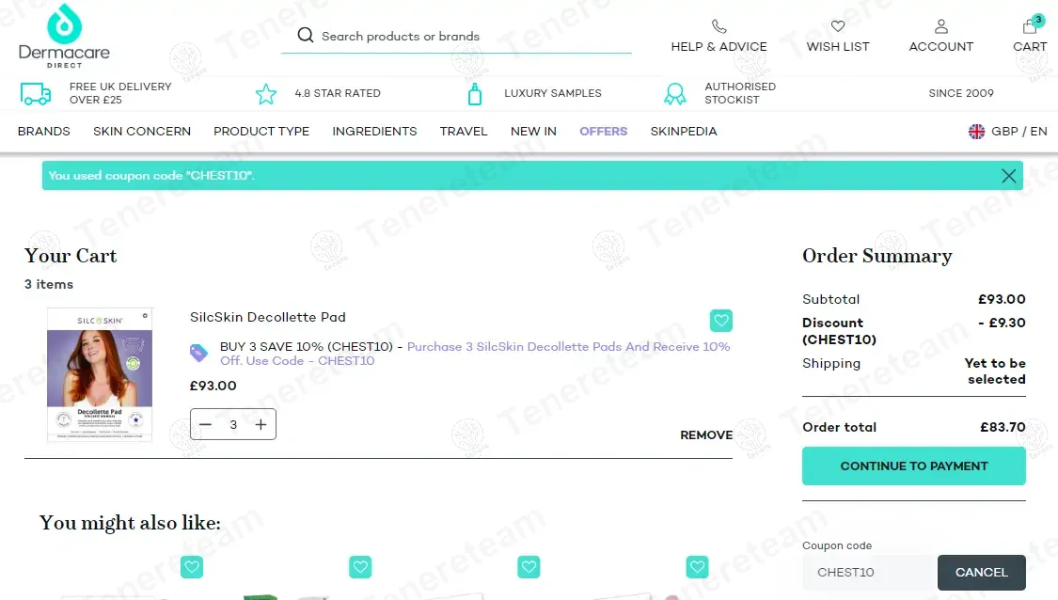Open the Account profile icon
Viewport: 1058px width, 600px height.
940,26
